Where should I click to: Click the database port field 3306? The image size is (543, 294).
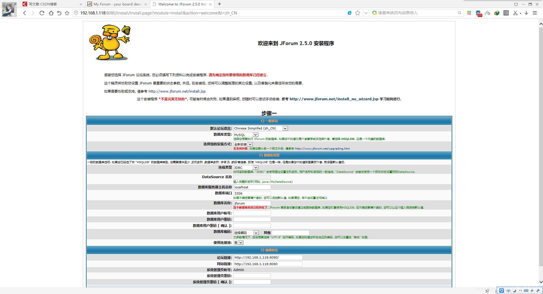(x=252, y=193)
